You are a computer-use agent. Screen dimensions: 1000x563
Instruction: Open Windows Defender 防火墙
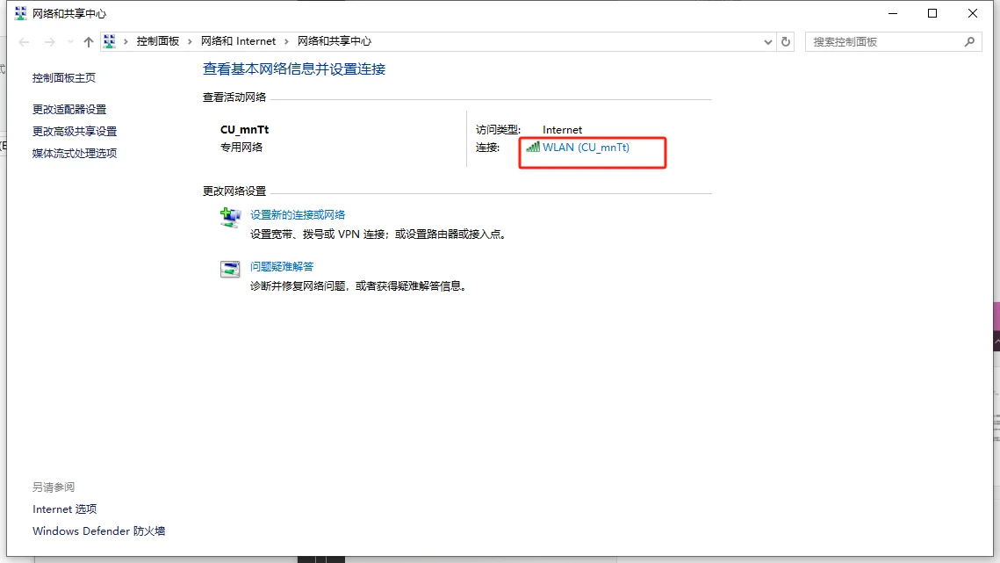point(98,531)
